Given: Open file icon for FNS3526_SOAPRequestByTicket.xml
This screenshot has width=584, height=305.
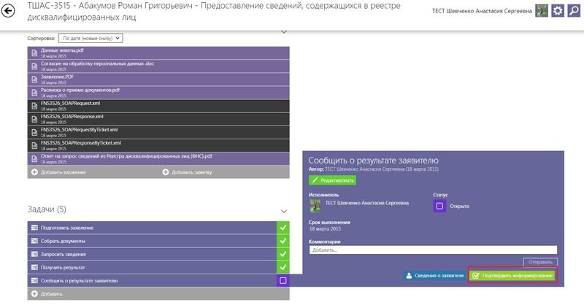Looking at the screenshot, I should [34, 132].
